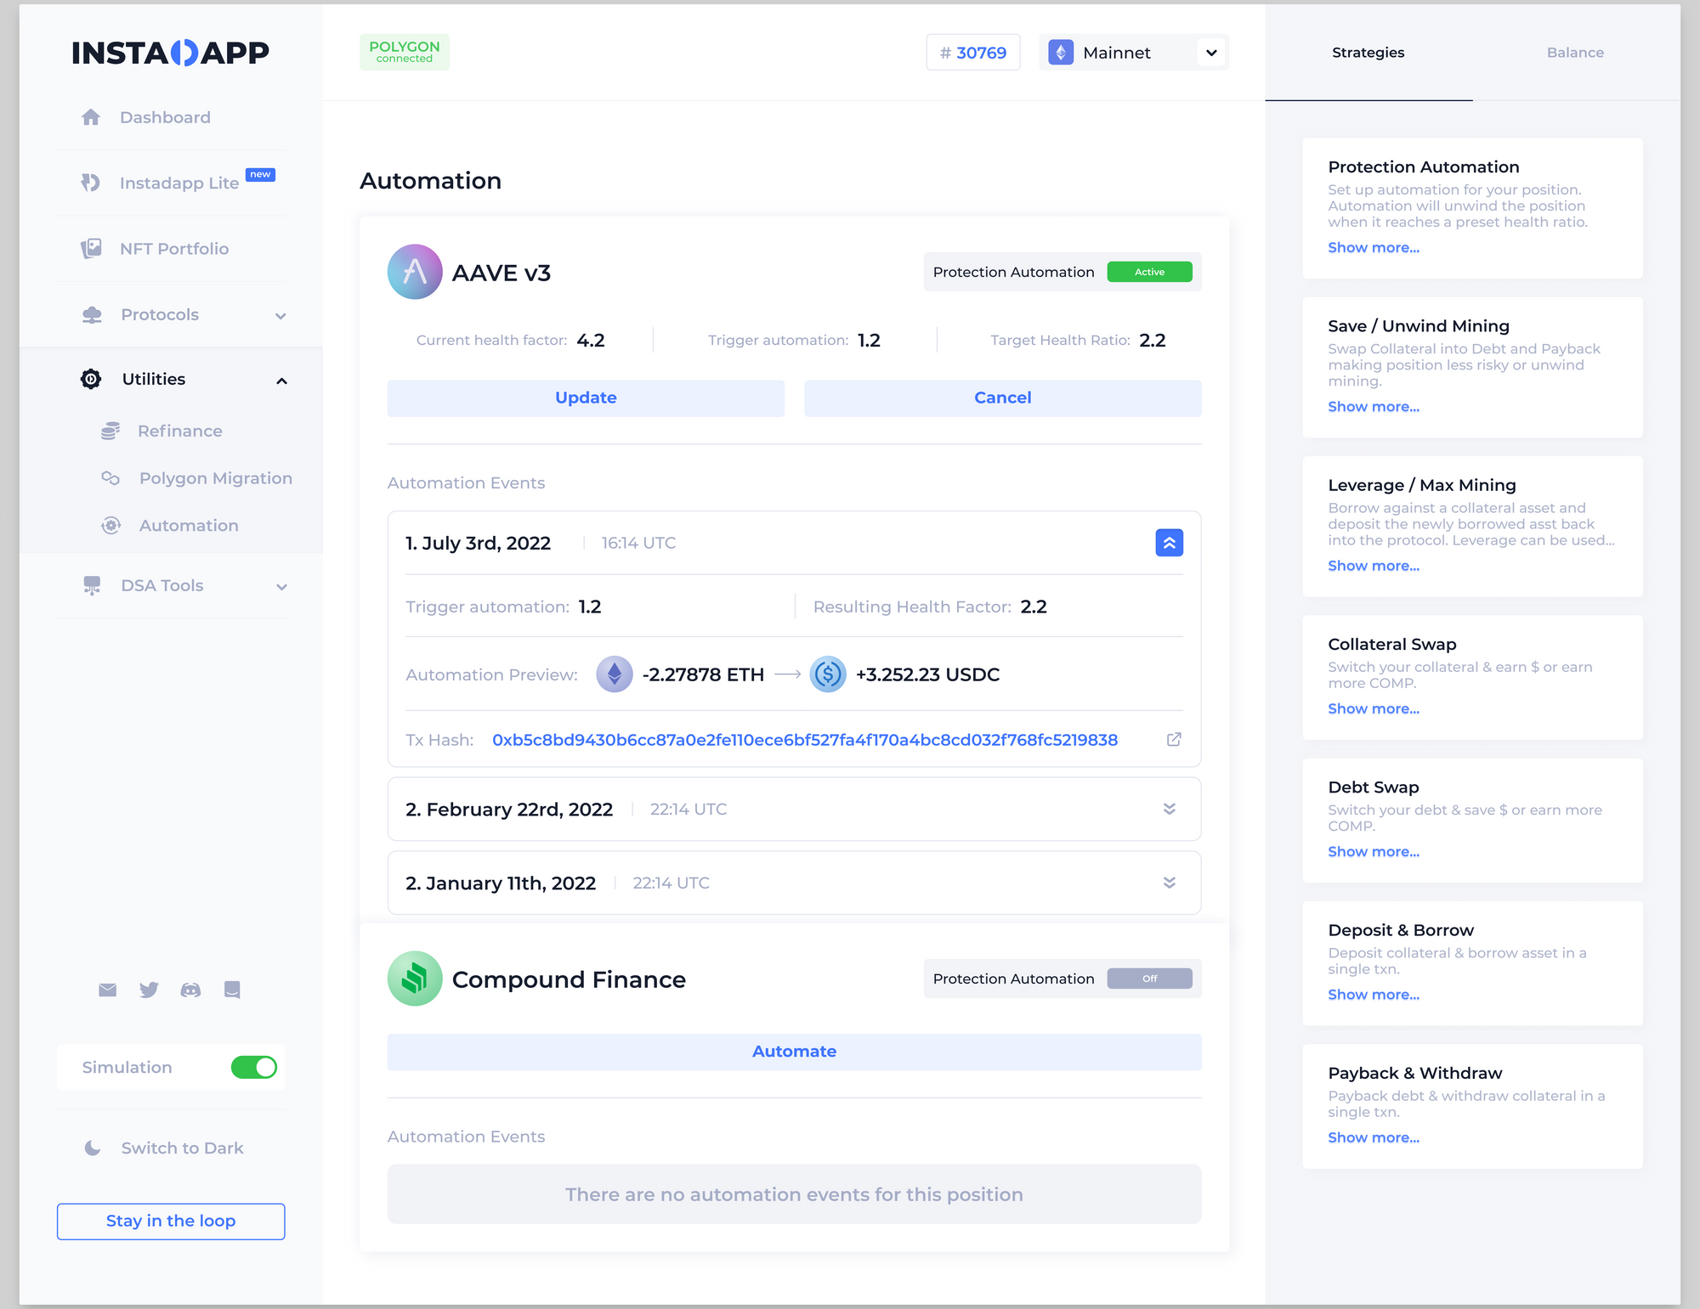Open the transaction hash link
This screenshot has width=1700, height=1309.
[804, 740]
